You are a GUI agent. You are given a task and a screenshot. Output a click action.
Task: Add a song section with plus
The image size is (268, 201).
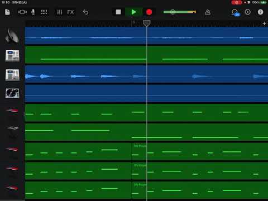pos(264,23)
